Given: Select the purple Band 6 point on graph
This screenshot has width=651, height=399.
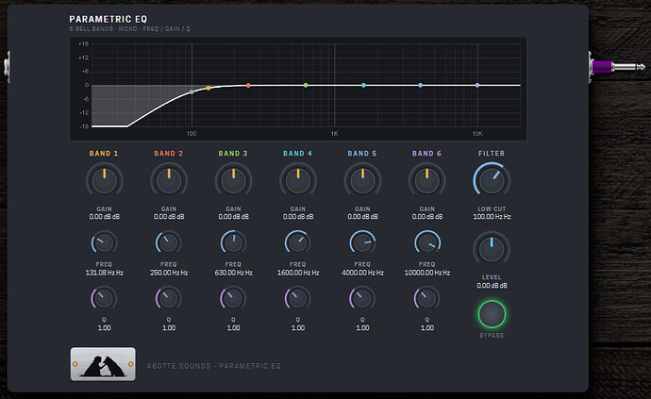Looking at the screenshot, I should click(477, 85).
